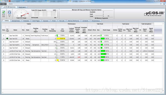The width and height of the screenshot is (166, 95).
Task: Click the yellow 74.91 % CPU usage bar
Action: click(62, 38)
